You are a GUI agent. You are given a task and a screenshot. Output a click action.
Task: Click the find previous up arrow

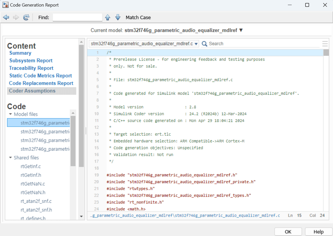pos(108,17)
